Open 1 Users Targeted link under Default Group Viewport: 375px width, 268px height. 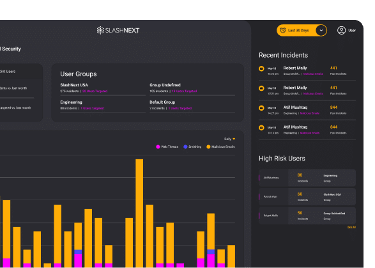tap(180, 109)
